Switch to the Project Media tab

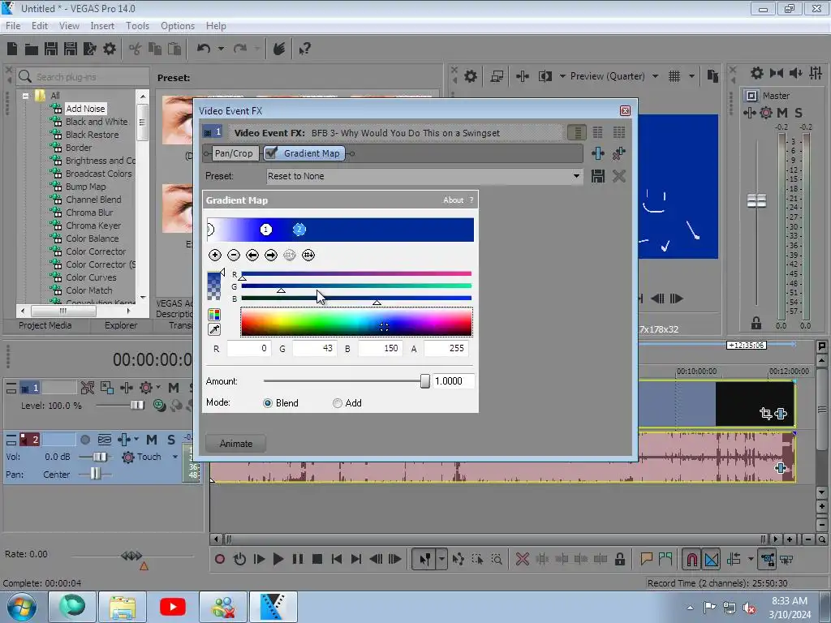click(x=45, y=325)
